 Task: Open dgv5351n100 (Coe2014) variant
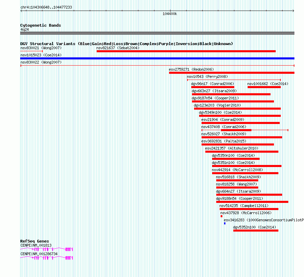coord(233,163)
